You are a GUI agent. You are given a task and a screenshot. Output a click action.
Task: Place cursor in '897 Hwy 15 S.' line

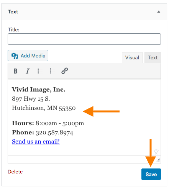(31, 99)
